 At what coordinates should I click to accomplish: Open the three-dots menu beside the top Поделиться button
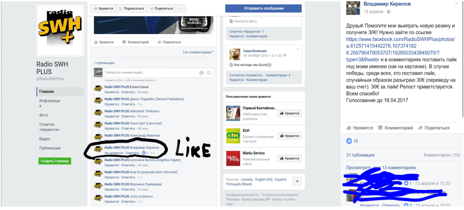pyautogui.click(x=181, y=9)
